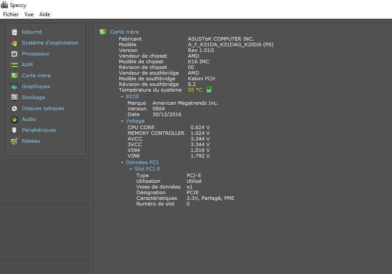Collapse the Données PCI section
This screenshot has height=274, width=392.
(122, 162)
